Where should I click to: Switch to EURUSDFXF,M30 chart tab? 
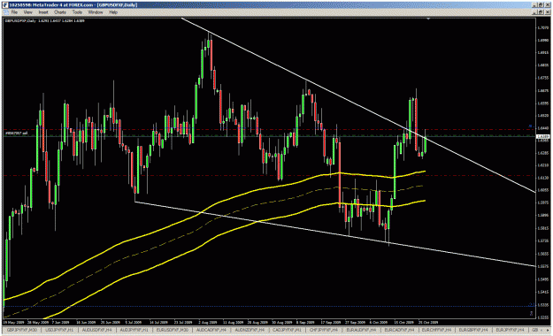point(173,330)
